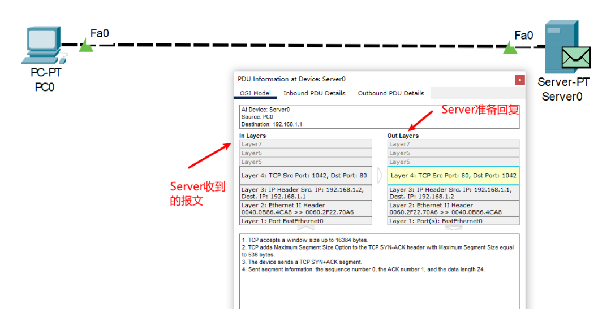Viewport: 611px width, 309px height.
Task: Select Out Layers Layer 4 TCP Src Port 80
Action: pos(453,176)
